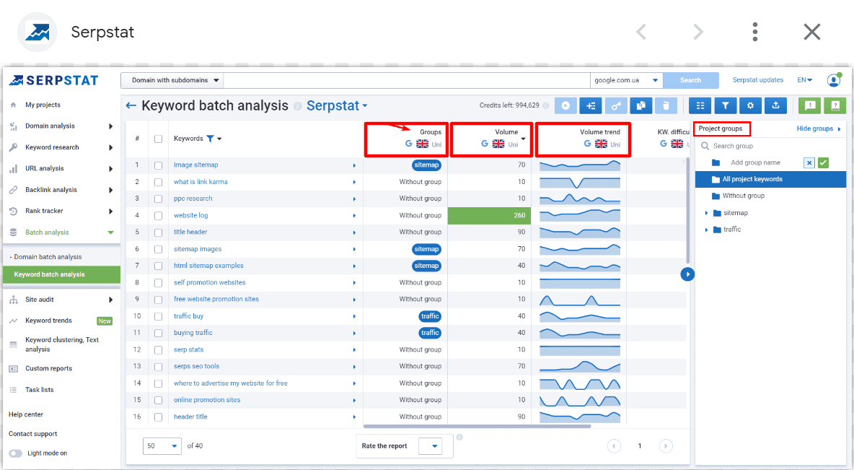Screen dimensions: 854x470
Task: Click the Serpstat logo in the sidebar
Action: pyautogui.click(x=55, y=81)
